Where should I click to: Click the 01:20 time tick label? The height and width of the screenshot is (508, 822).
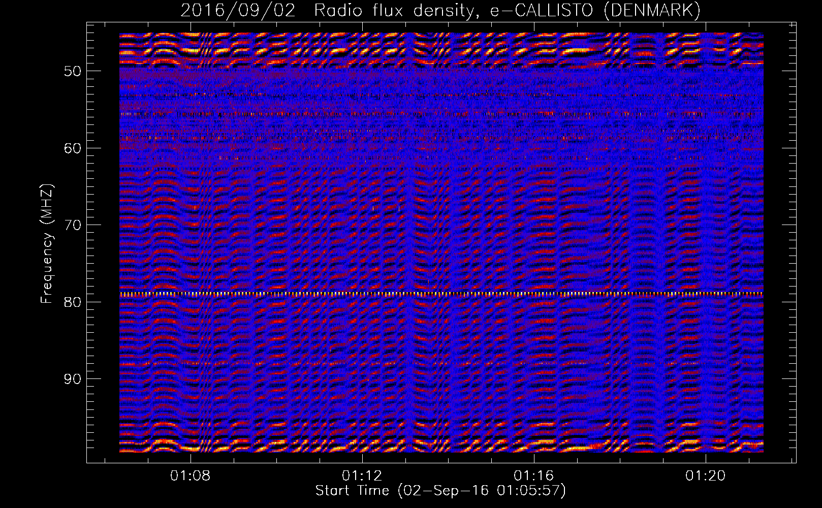click(706, 476)
